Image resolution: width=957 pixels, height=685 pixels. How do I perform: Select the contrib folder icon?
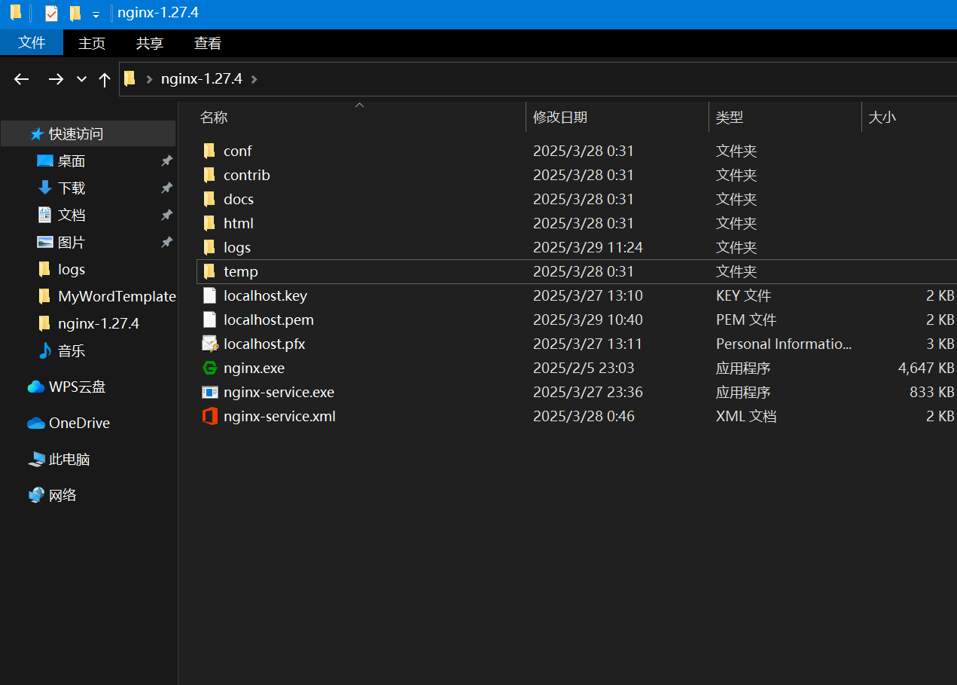[209, 175]
